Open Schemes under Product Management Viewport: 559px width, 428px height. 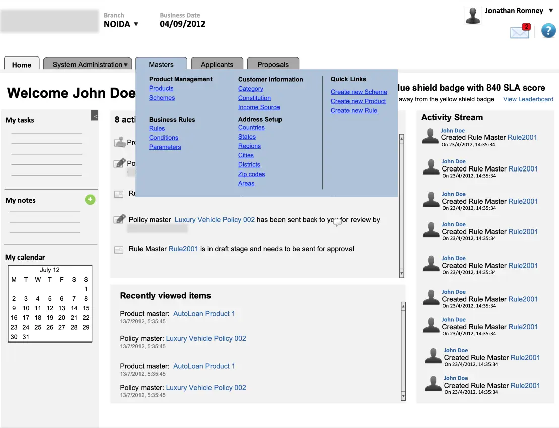point(162,98)
